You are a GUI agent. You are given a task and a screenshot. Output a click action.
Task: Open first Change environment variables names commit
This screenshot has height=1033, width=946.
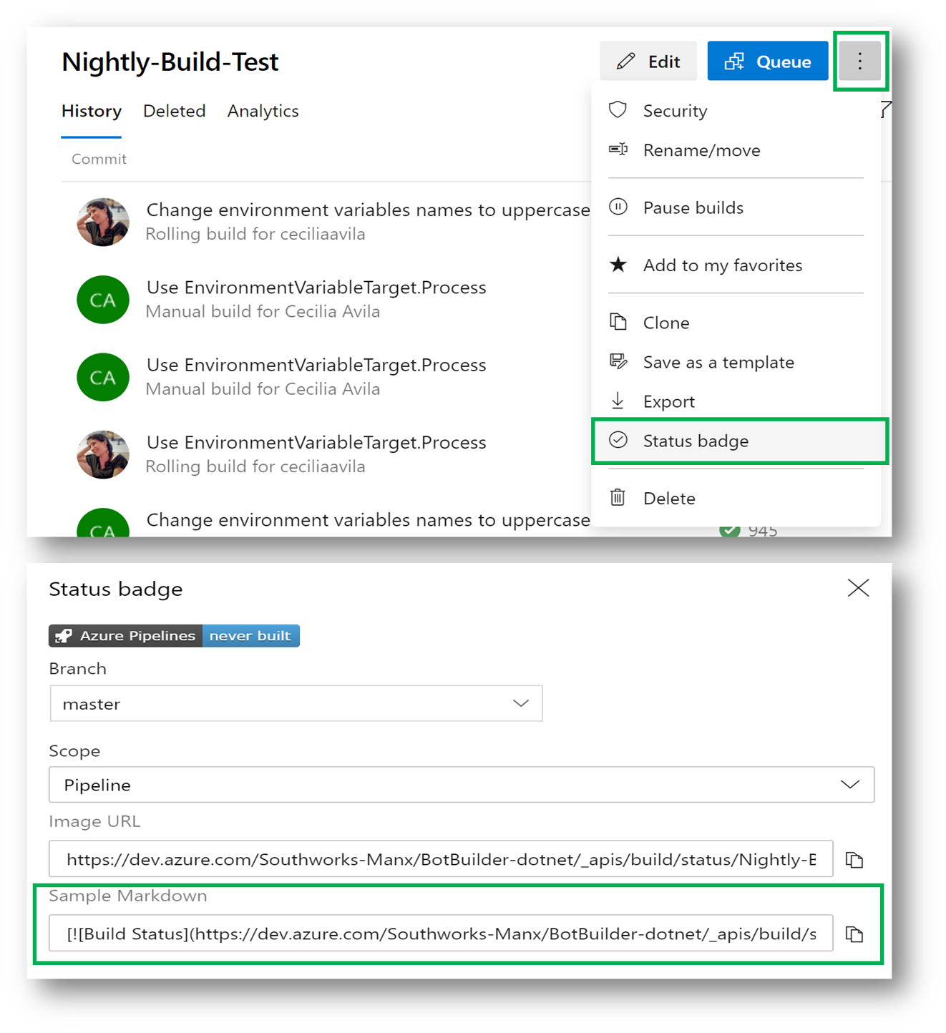[x=368, y=210]
